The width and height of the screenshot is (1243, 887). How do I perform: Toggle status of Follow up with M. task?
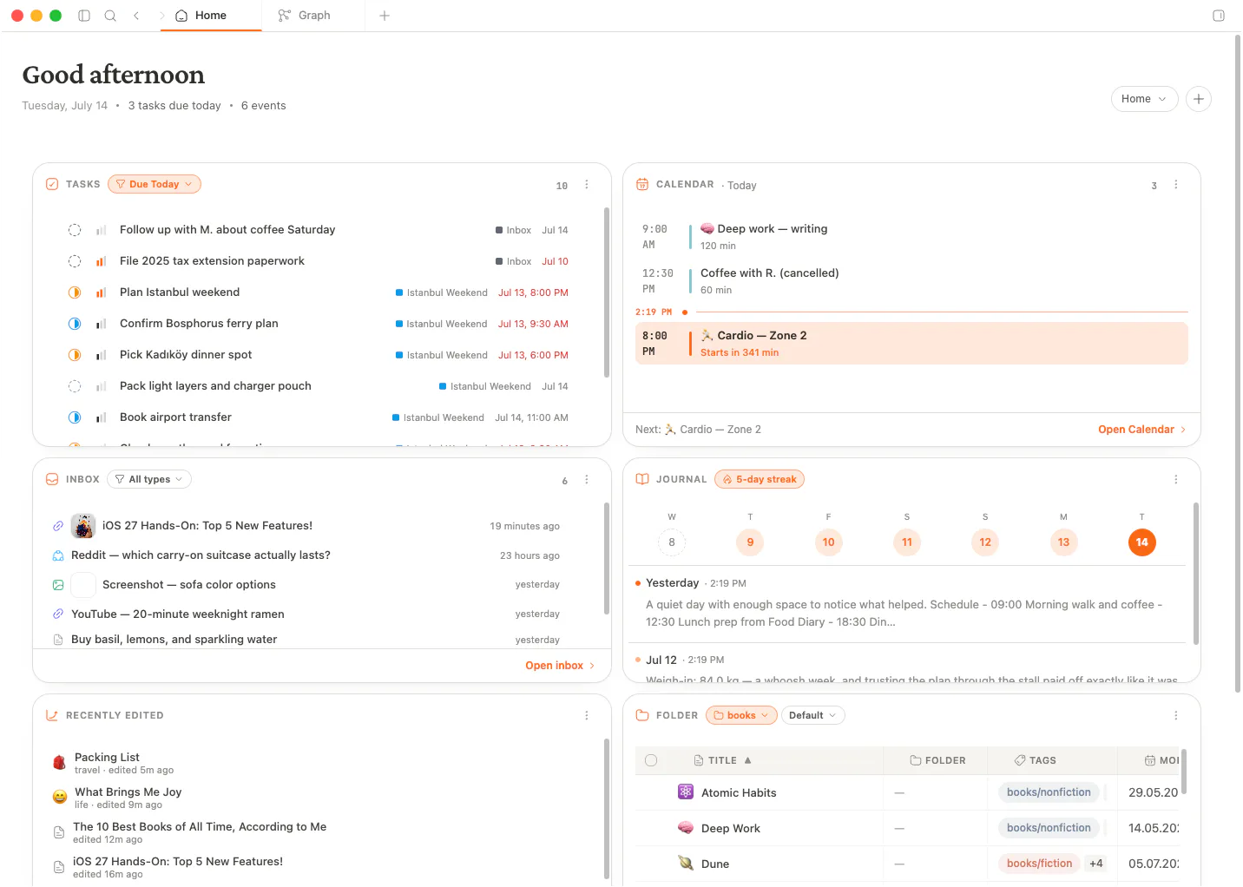[x=75, y=230]
